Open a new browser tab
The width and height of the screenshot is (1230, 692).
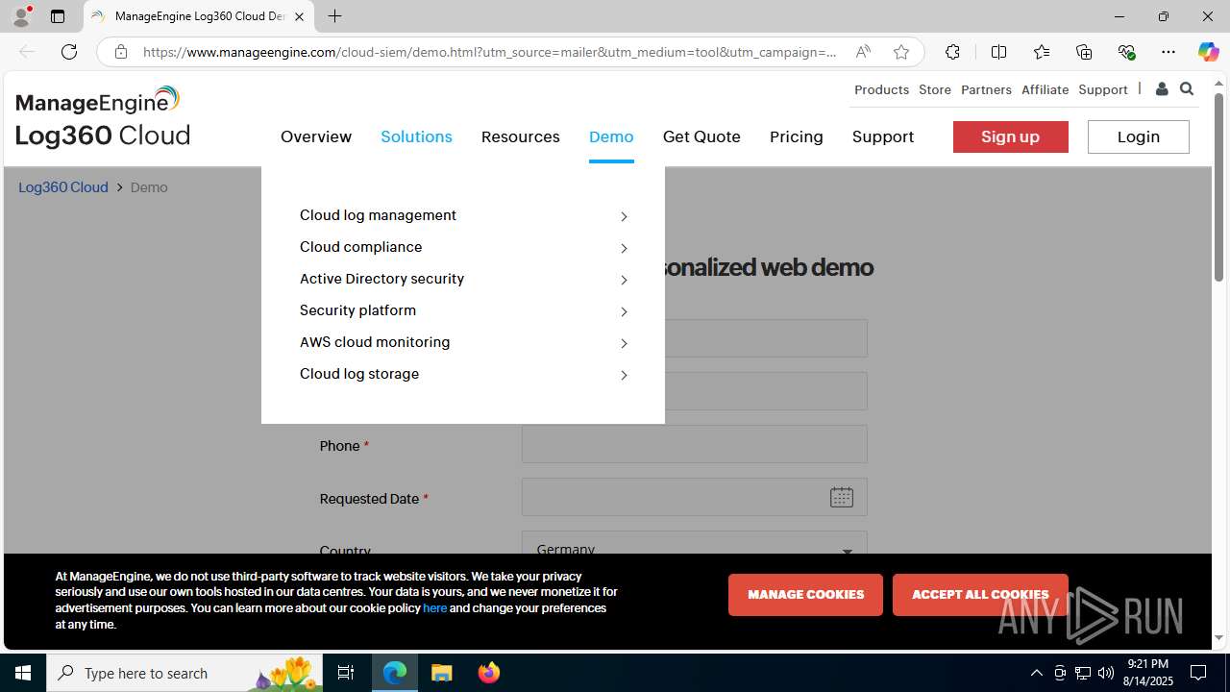coord(334,16)
